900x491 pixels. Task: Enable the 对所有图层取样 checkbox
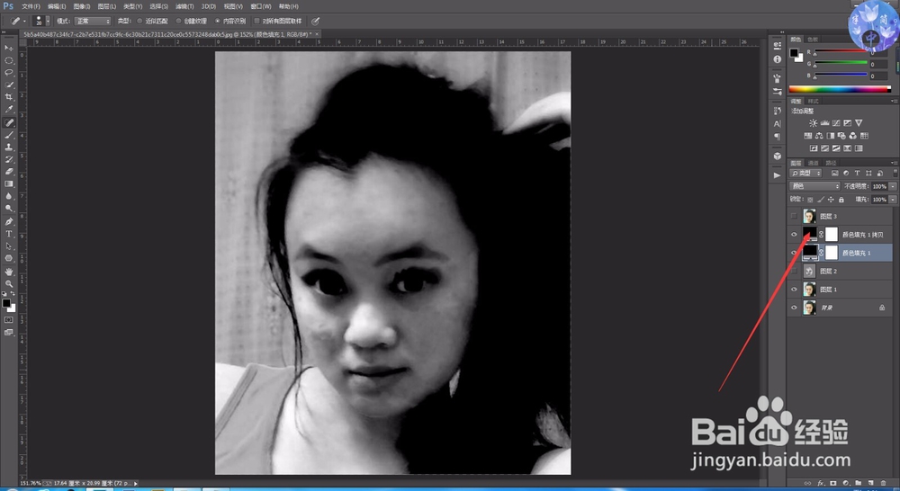click(x=256, y=22)
